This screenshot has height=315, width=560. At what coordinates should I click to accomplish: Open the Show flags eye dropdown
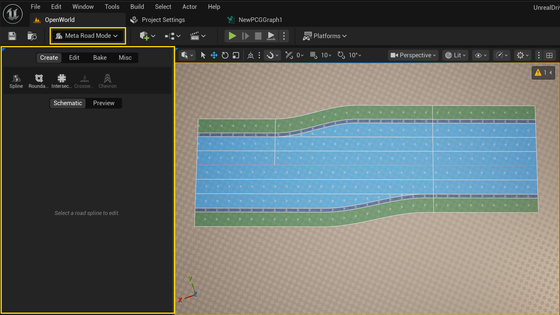481,55
